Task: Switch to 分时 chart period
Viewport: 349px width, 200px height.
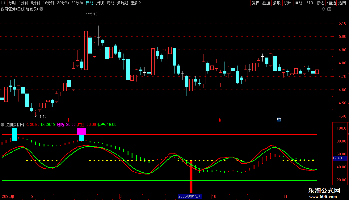Action: (x=12, y=3)
